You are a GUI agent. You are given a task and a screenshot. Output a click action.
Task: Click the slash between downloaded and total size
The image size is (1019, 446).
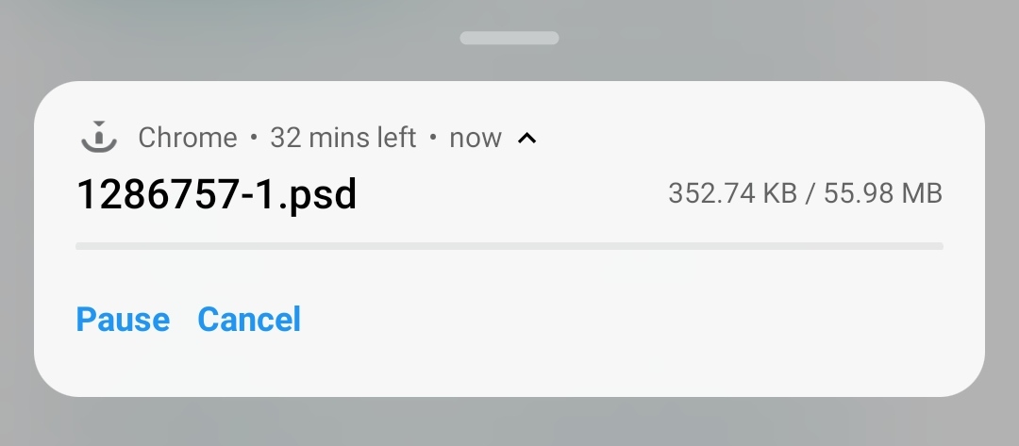click(x=810, y=193)
